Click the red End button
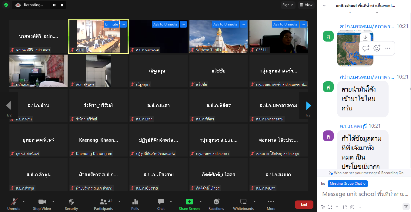 pyautogui.click(x=304, y=204)
